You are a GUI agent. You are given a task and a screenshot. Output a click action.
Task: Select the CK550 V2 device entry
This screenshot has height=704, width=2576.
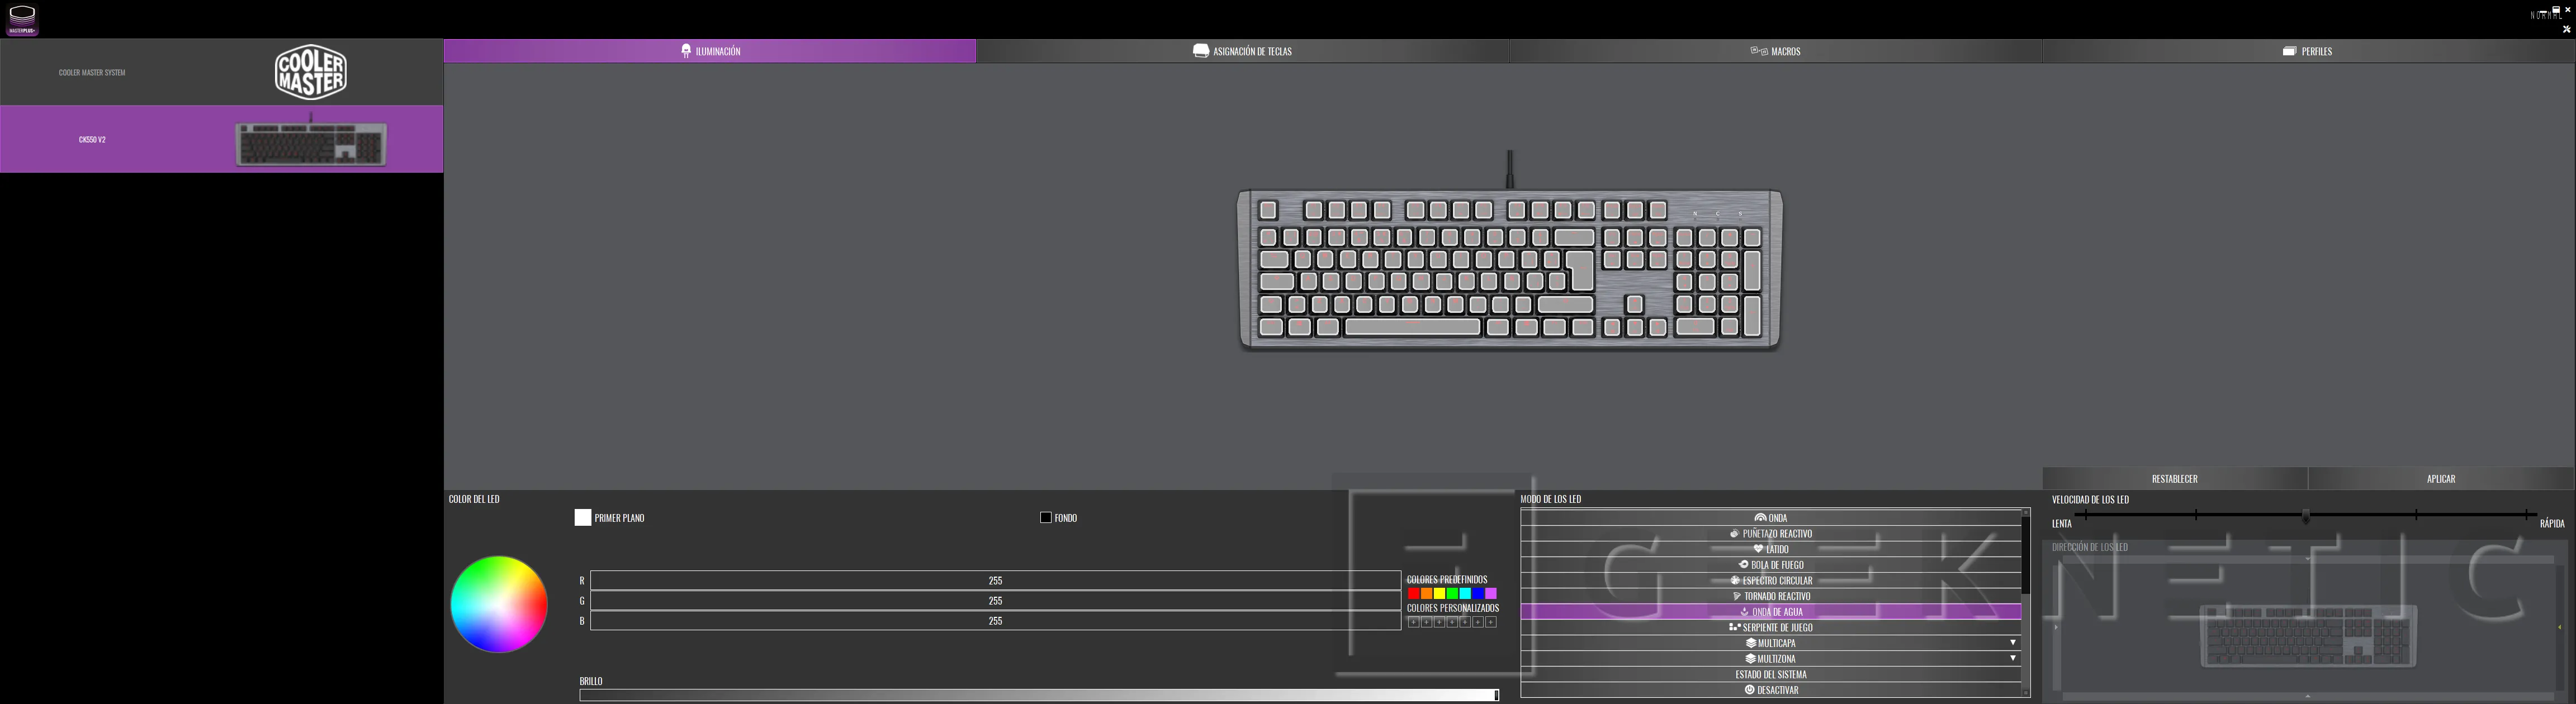(221, 140)
